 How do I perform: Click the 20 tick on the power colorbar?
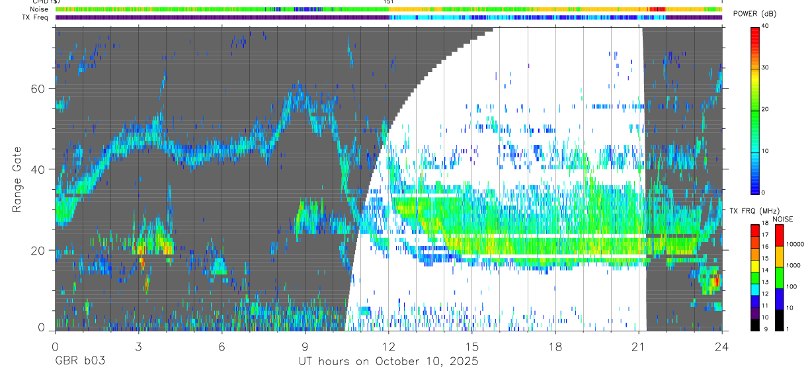pyautogui.click(x=764, y=109)
